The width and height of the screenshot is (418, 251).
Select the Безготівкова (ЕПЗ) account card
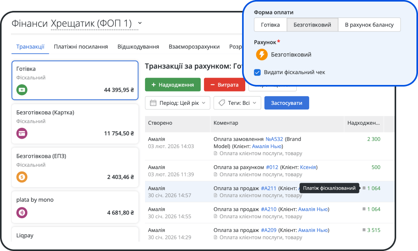tap(75, 167)
